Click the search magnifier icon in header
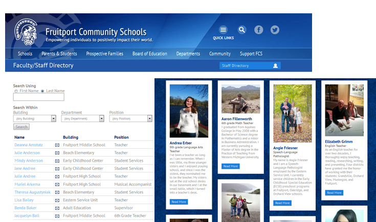The width and height of the screenshot is (376, 222). (242, 30)
